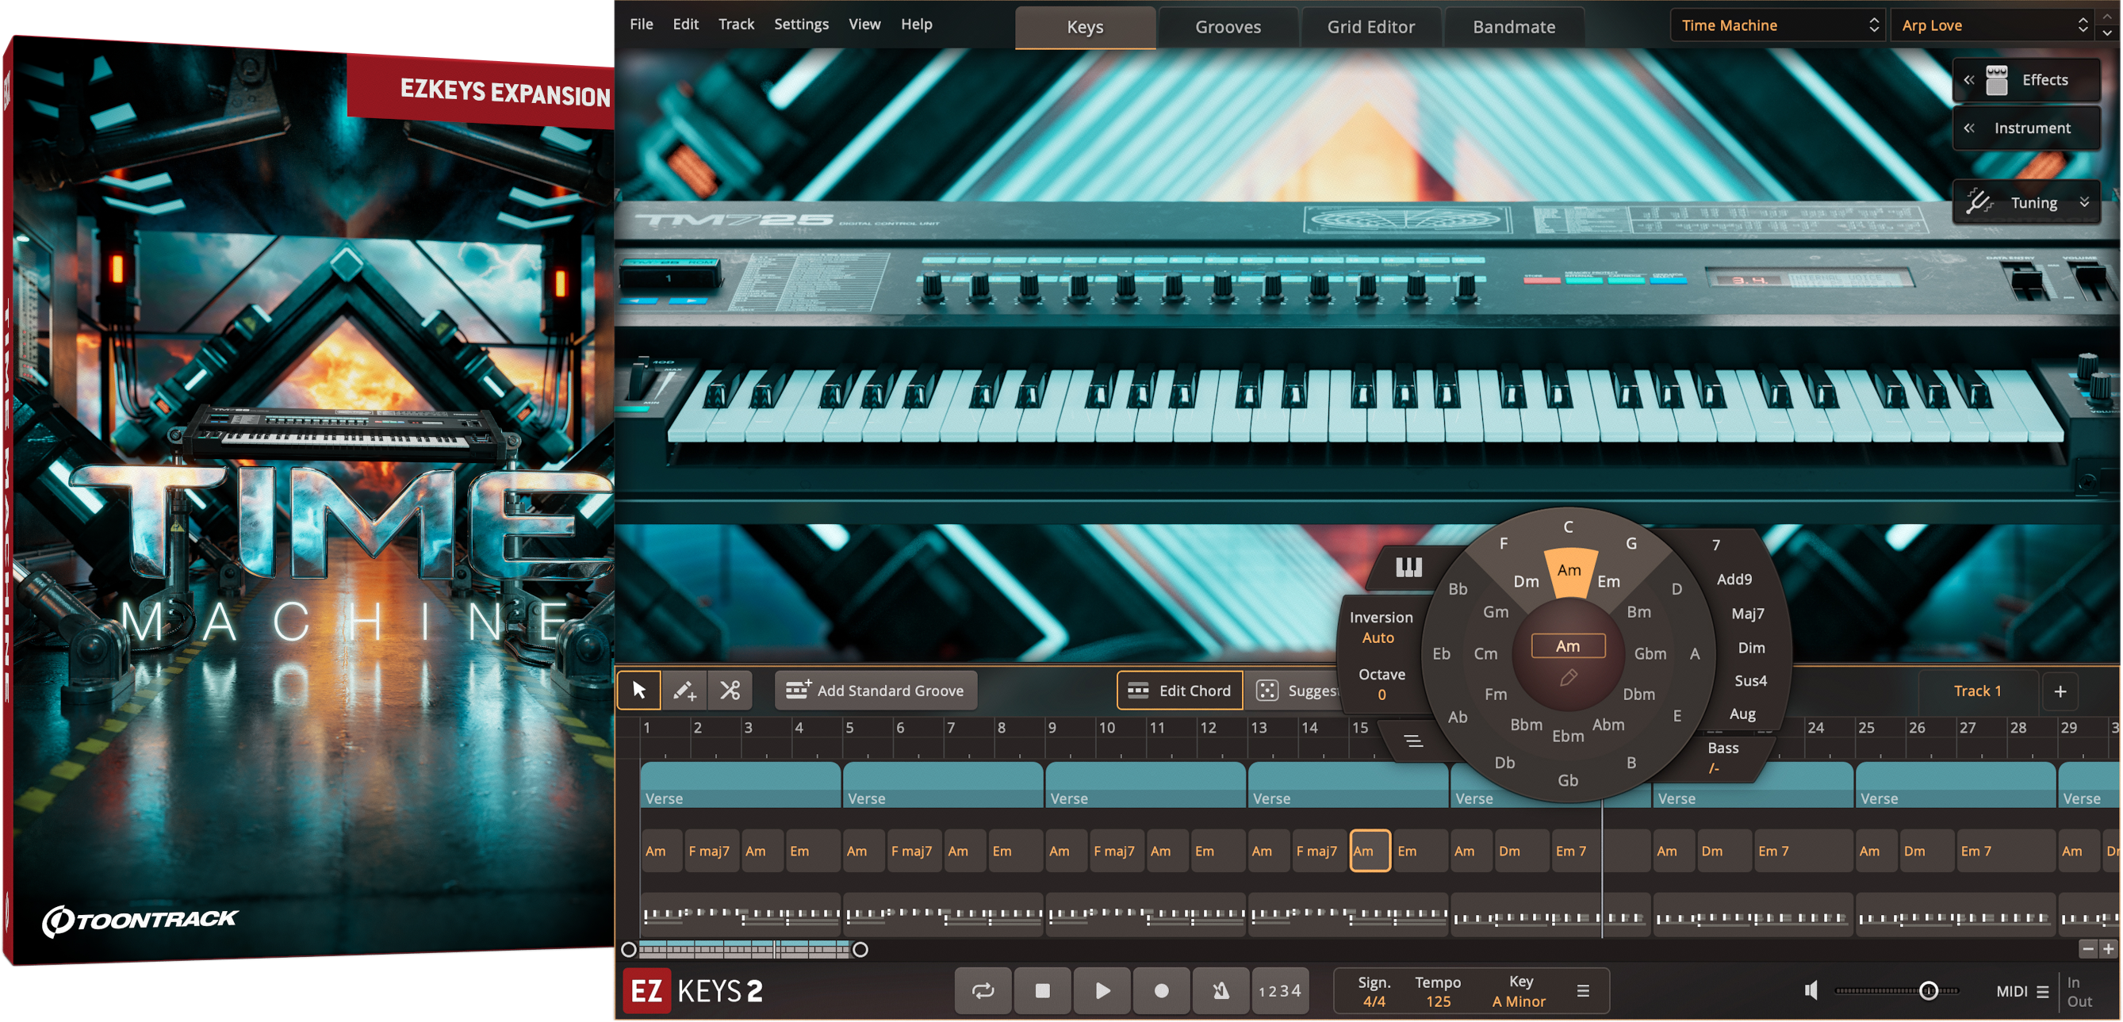Click the Edit Chord button
2123x1022 pixels.
point(1179,691)
